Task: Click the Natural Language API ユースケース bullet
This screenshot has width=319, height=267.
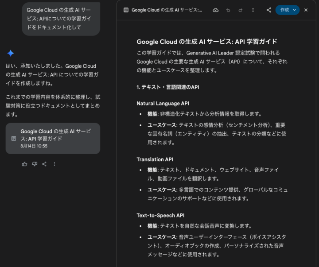Action: point(217,134)
